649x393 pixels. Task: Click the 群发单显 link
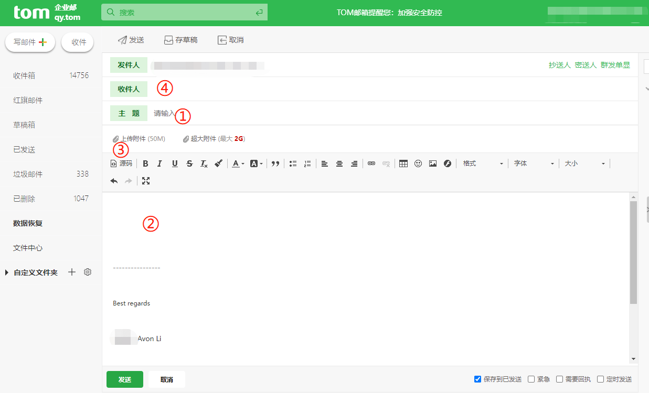615,65
